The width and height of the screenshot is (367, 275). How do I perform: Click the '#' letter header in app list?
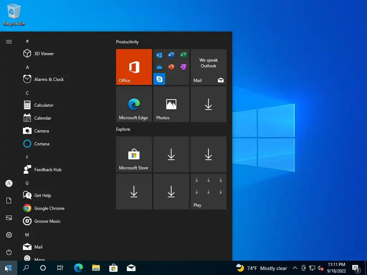(x=27, y=41)
